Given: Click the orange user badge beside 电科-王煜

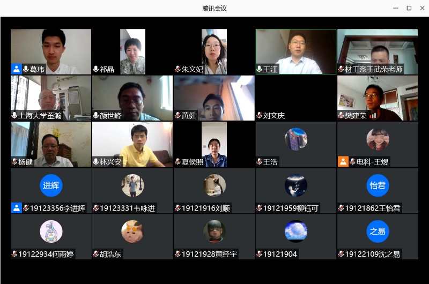Looking at the screenshot, I should (343, 161).
